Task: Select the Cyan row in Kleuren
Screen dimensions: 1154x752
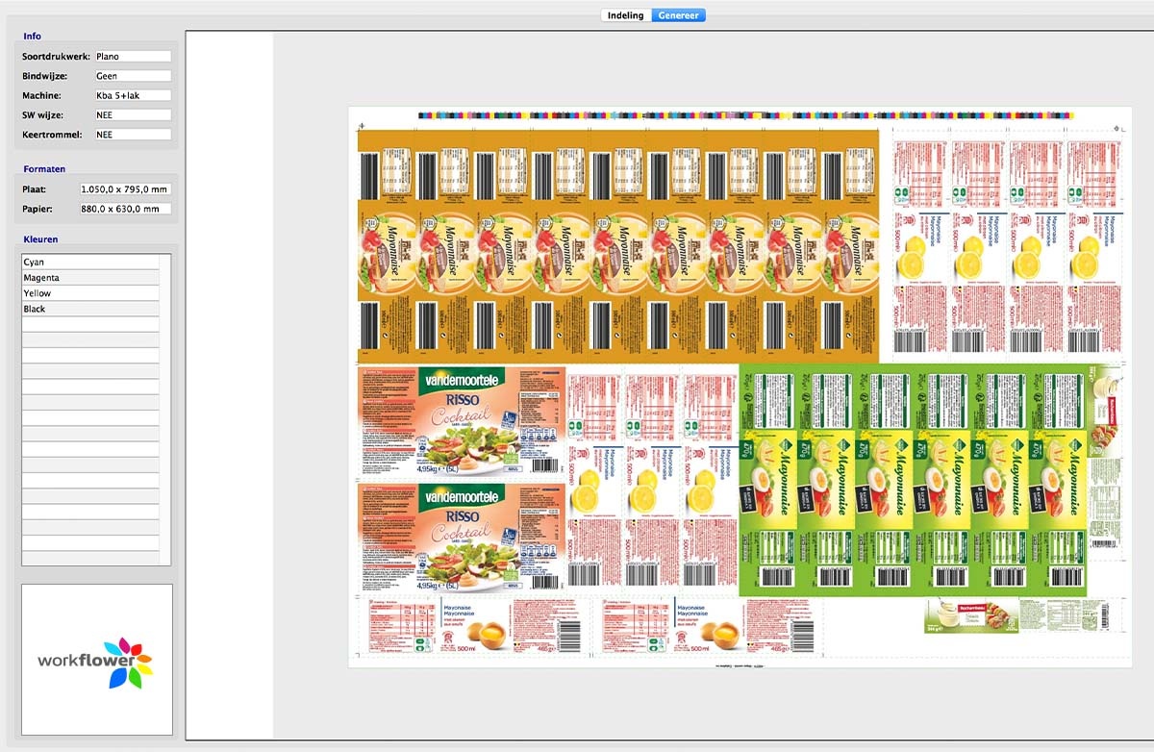Action: pos(90,262)
